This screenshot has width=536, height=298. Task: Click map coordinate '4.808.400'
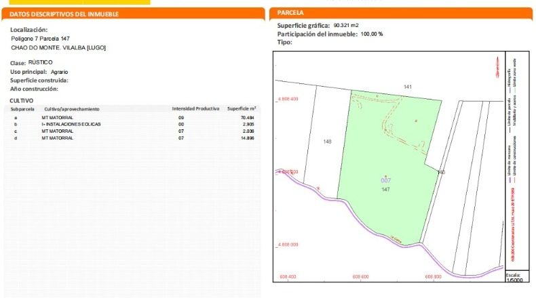click(288, 99)
